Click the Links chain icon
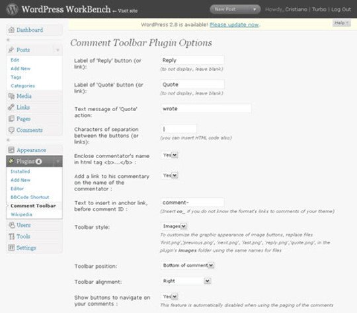Viewport: 357px width, 313px height. click(11, 107)
